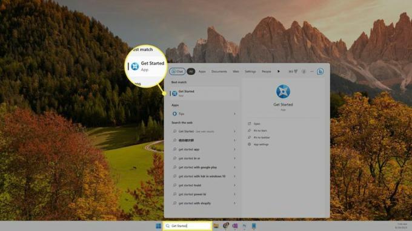The height and width of the screenshot is (231, 412).
Task: Focus the taskbar search box
Action: [187, 226]
